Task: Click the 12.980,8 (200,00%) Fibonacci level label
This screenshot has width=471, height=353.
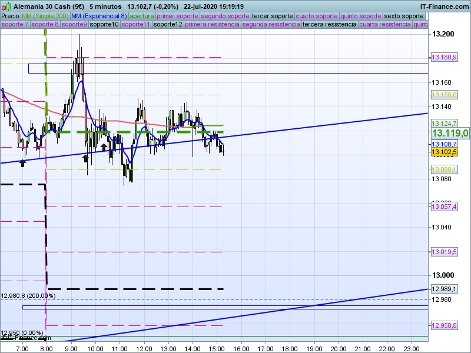Action: pos(28,296)
